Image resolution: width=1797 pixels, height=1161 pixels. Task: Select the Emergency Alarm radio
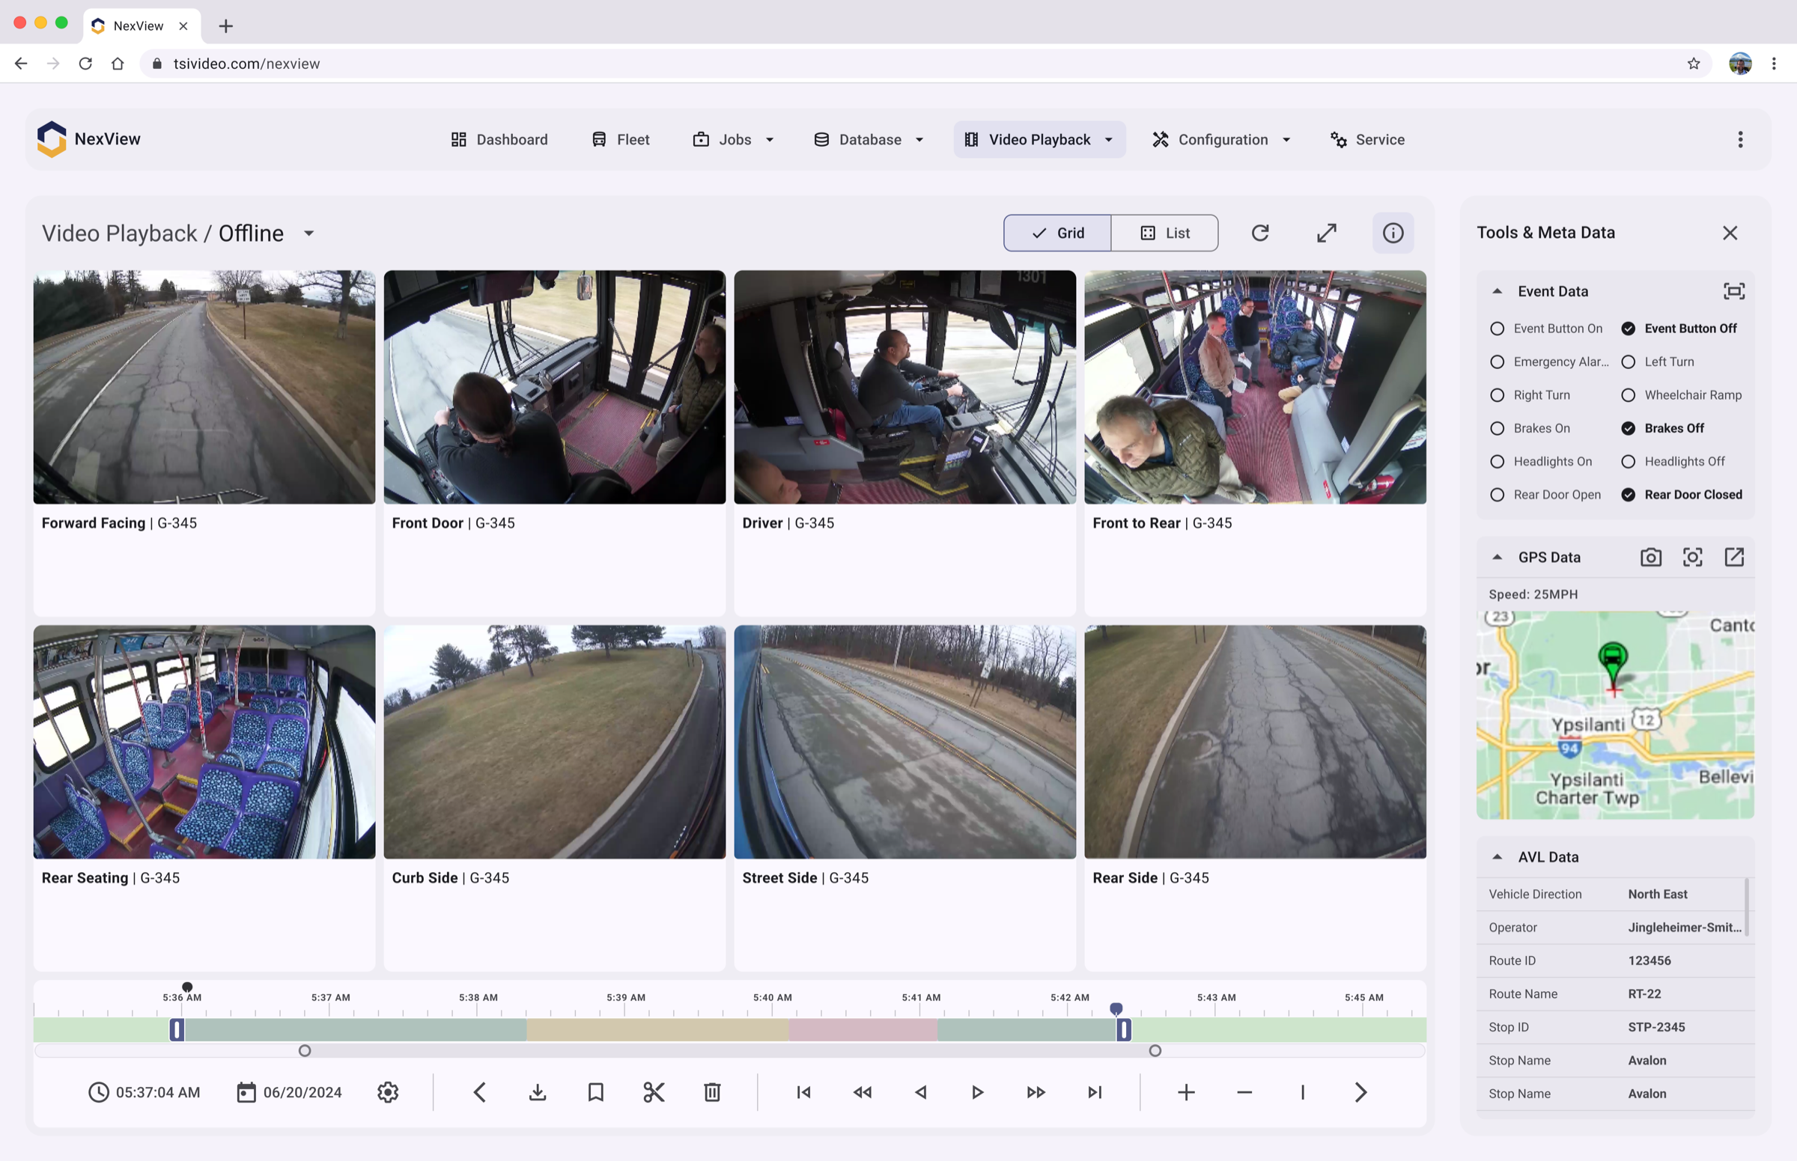tap(1497, 362)
